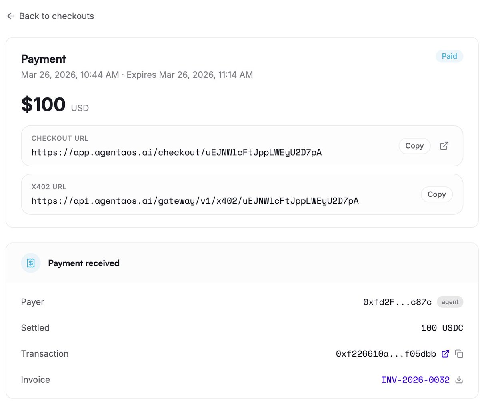Screen dimensions: 480x408
Task: Click the agent tag next to payer
Action: tap(450, 302)
